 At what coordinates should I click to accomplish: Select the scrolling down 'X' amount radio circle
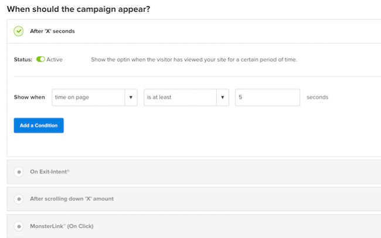19,199
